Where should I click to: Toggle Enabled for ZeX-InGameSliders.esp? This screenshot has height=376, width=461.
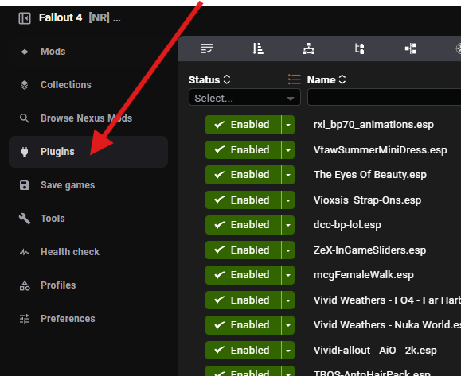click(243, 250)
